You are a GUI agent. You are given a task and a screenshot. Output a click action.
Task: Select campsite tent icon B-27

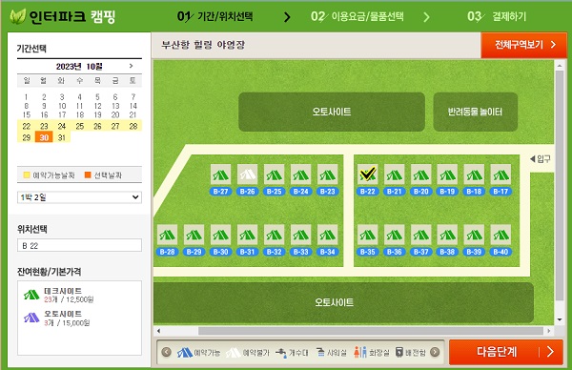pyautogui.click(x=221, y=175)
